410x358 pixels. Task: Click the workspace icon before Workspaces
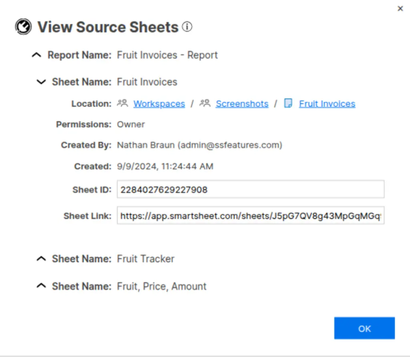[x=122, y=103]
